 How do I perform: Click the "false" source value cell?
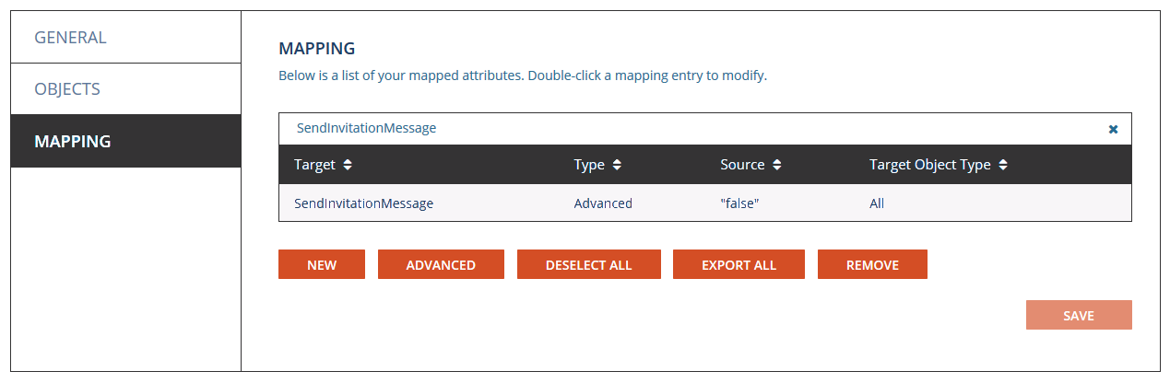739,203
